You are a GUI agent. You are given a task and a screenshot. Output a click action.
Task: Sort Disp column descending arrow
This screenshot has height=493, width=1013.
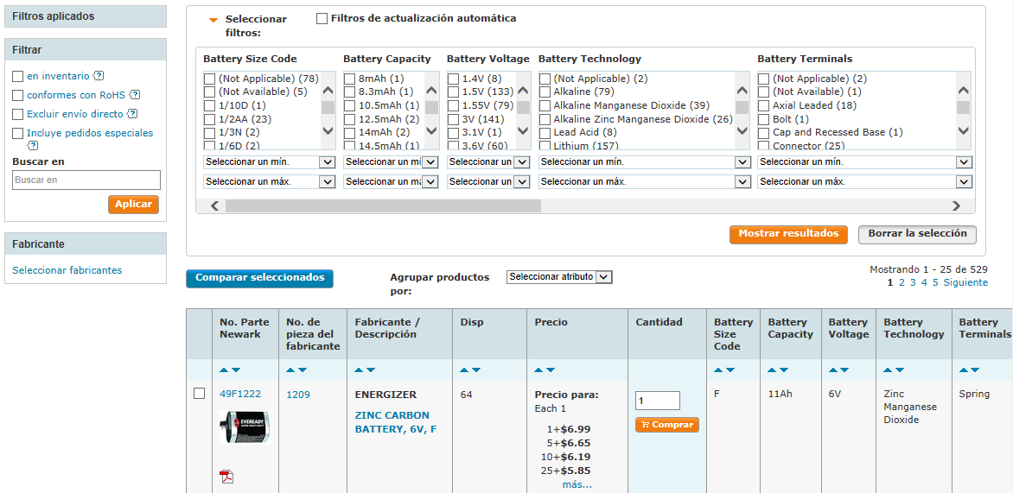pos(475,370)
